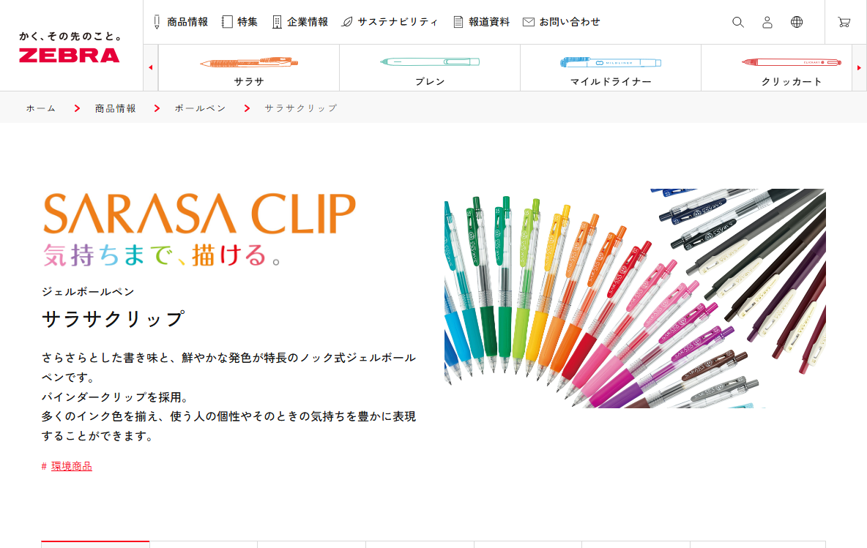Open 特集 menu item
The image size is (867, 548).
point(248,22)
